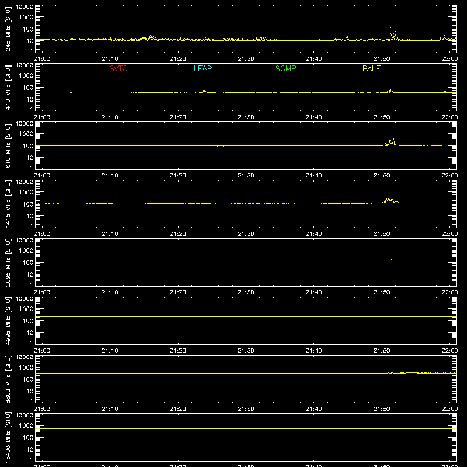467x467 pixels.
Task: Click the 8800 MHz slight rise near 21:54
Action: pos(411,372)
